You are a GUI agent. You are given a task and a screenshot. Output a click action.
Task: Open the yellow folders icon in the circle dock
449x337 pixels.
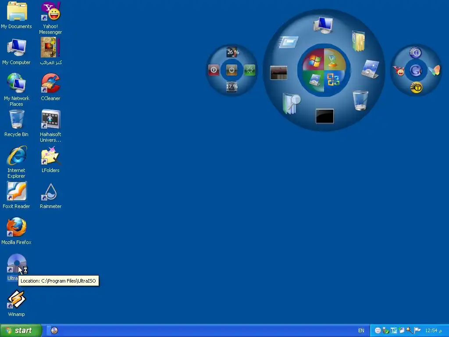(x=358, y=41)
